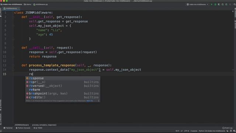
Task: Open demo folder in navigation bar
Action: tap(27, 4)
